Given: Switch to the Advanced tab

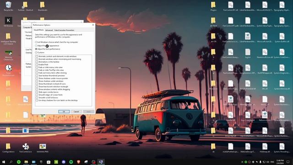Looking at the screenshot, I should pos(49,30).
